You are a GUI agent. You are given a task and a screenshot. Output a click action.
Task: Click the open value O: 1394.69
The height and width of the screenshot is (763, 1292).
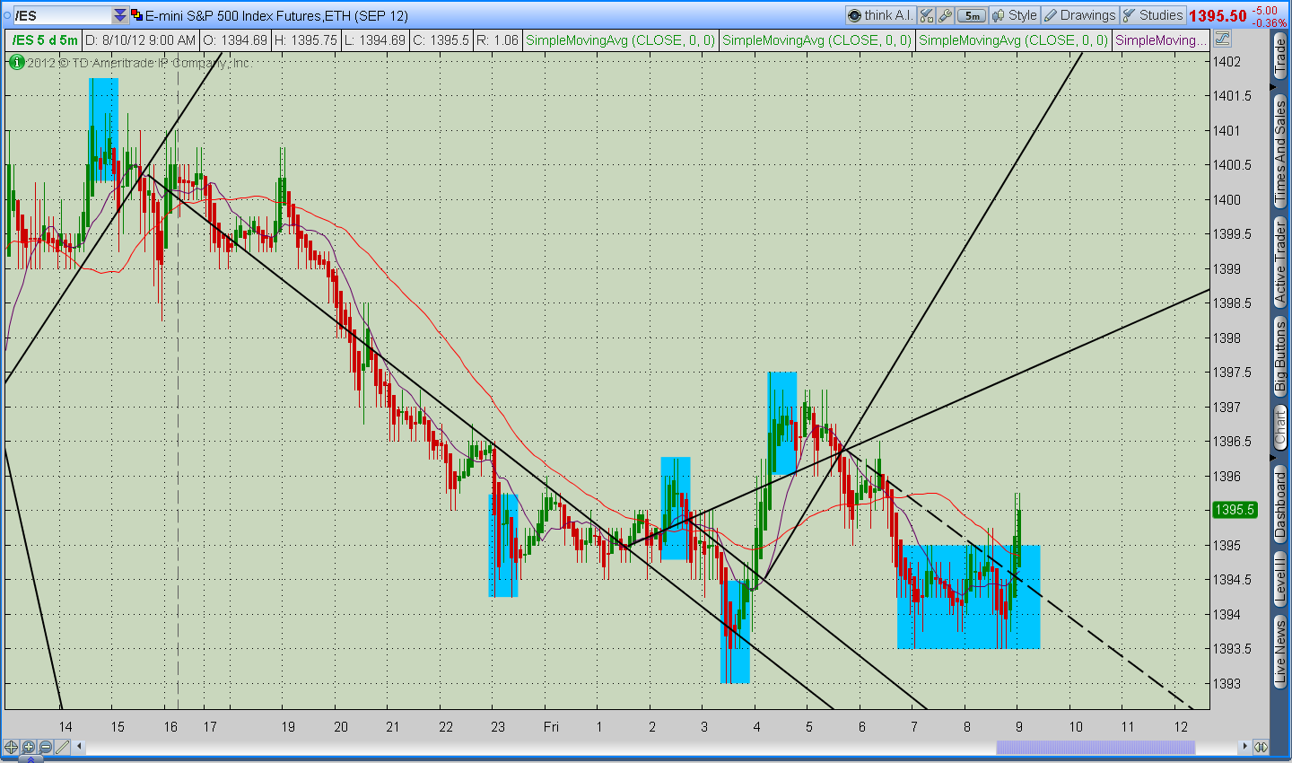235,40
